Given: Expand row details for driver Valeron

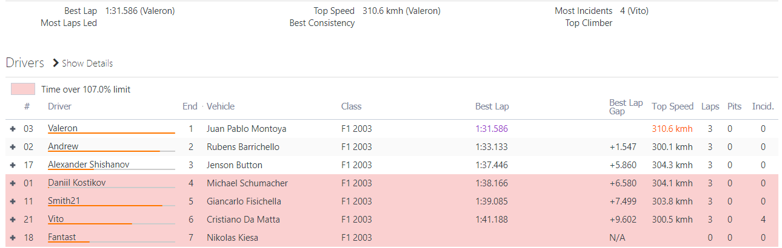Looking at the screenshot, I should pyautogui.click(x=13, y=129).
